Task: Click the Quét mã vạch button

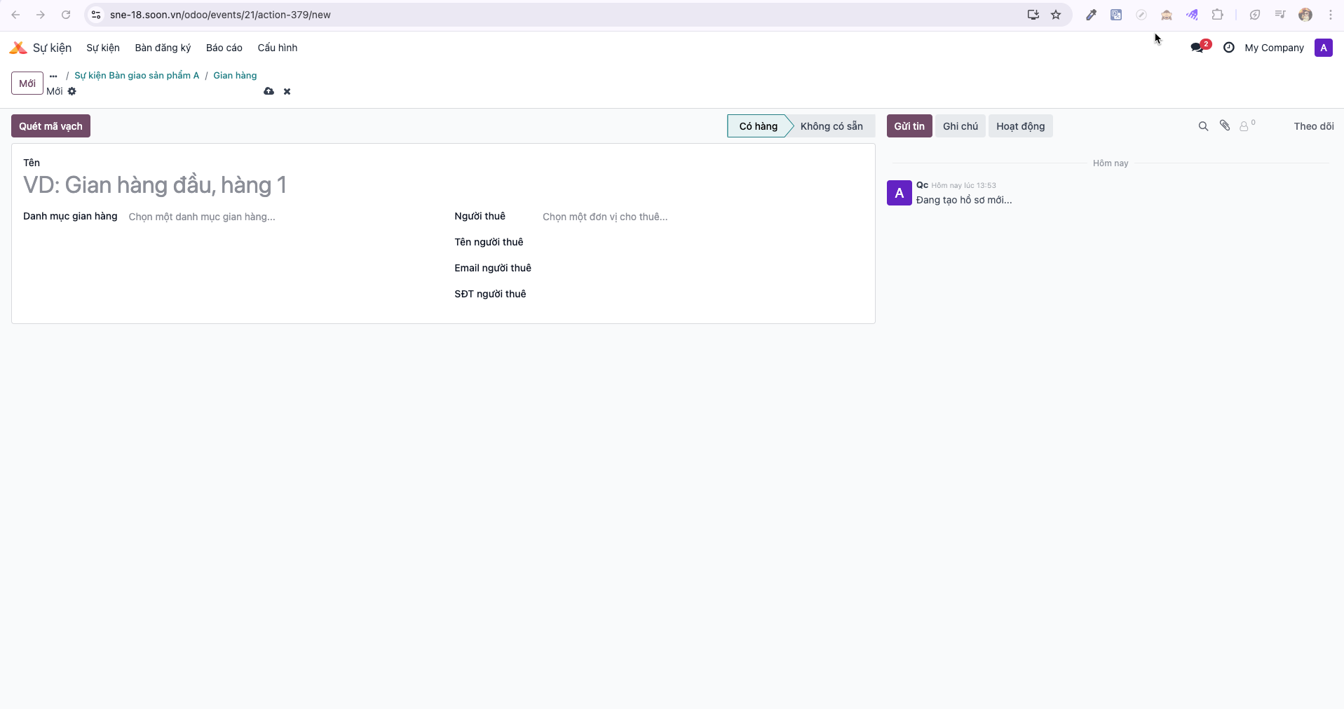Action: (x=50, y=126)
